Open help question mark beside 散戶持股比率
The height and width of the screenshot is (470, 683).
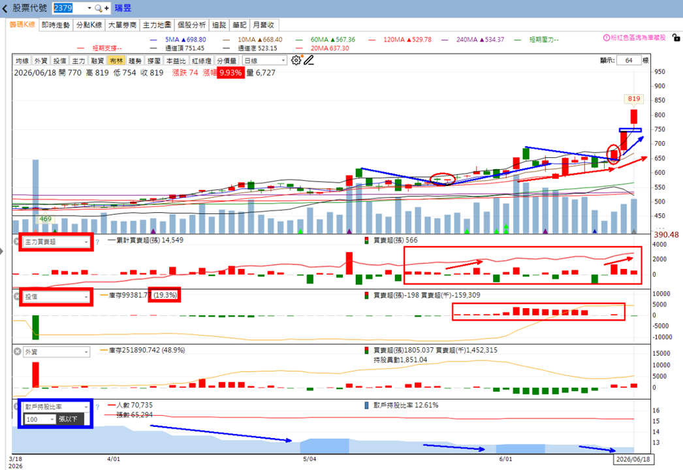coord(97,407)
